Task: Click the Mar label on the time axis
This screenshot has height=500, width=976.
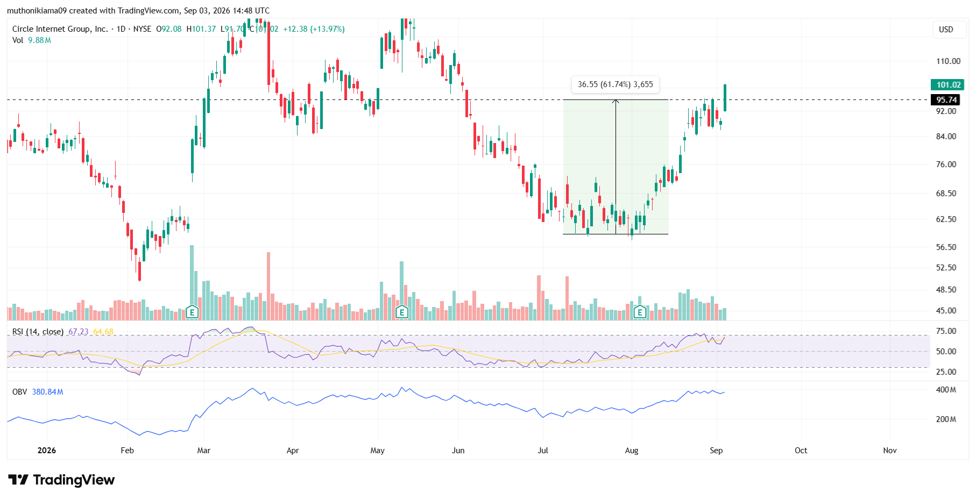Action: (204, 451)
